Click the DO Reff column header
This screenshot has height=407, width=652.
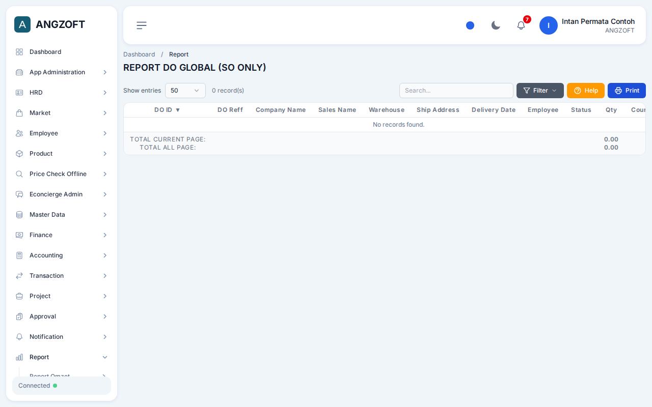coord(230,110)
